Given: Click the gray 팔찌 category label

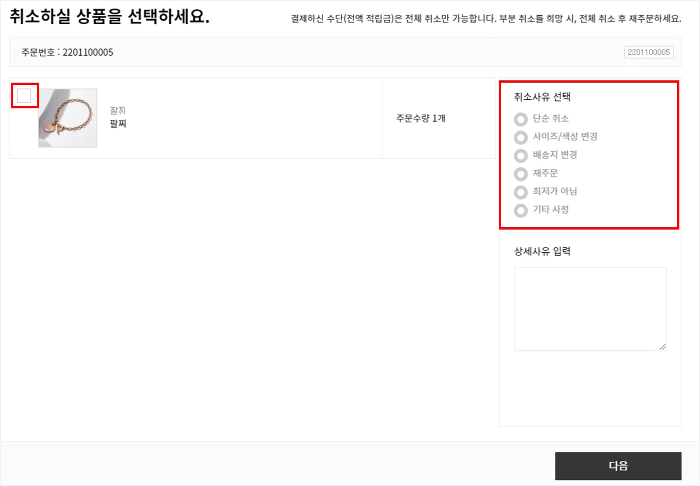Looking at the screenshot, I should 118,110.
